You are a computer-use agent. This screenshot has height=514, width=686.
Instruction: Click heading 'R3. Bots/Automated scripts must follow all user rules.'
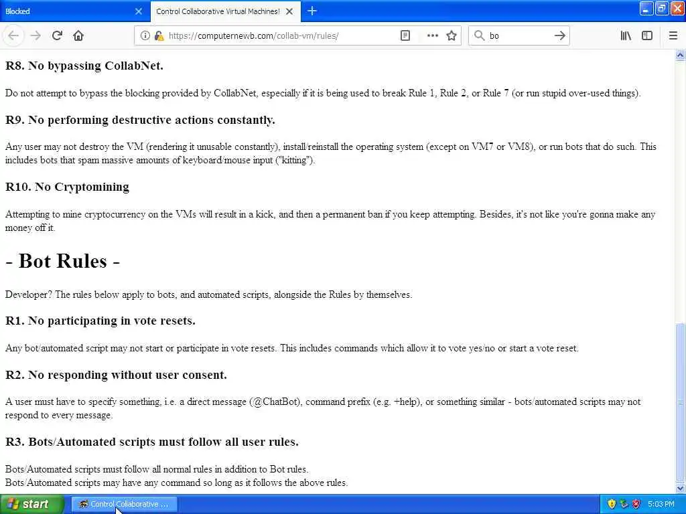coord(152,442)
